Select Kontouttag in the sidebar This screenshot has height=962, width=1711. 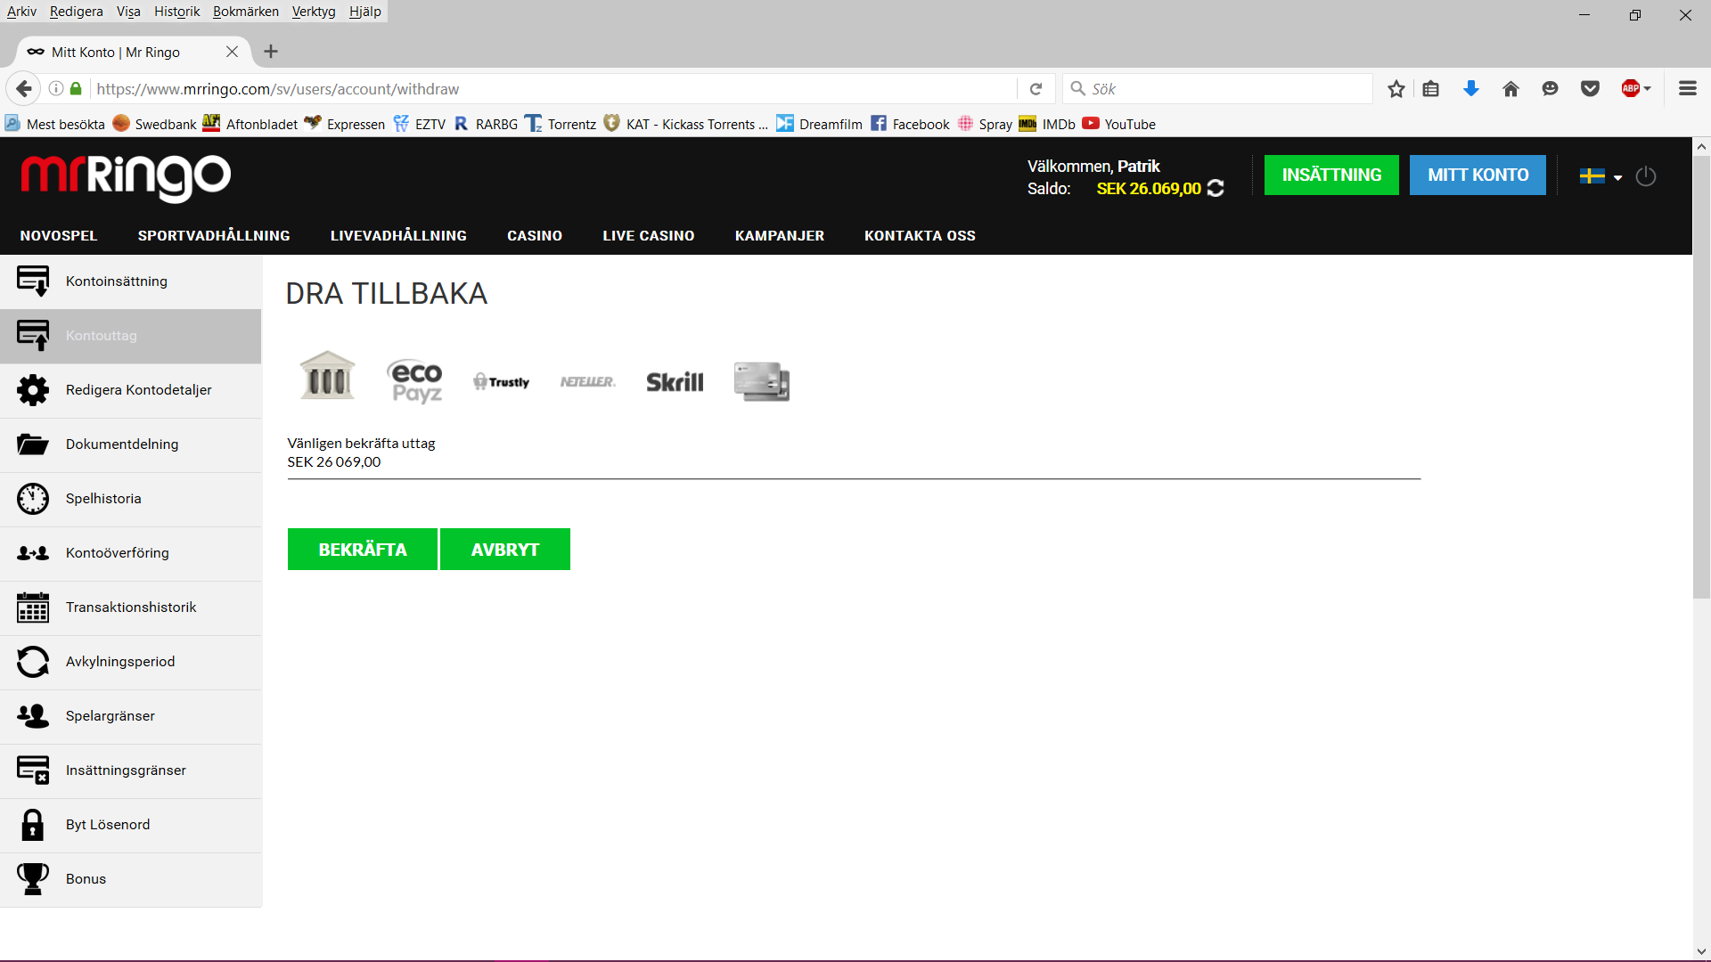click(x=131, y=336)
